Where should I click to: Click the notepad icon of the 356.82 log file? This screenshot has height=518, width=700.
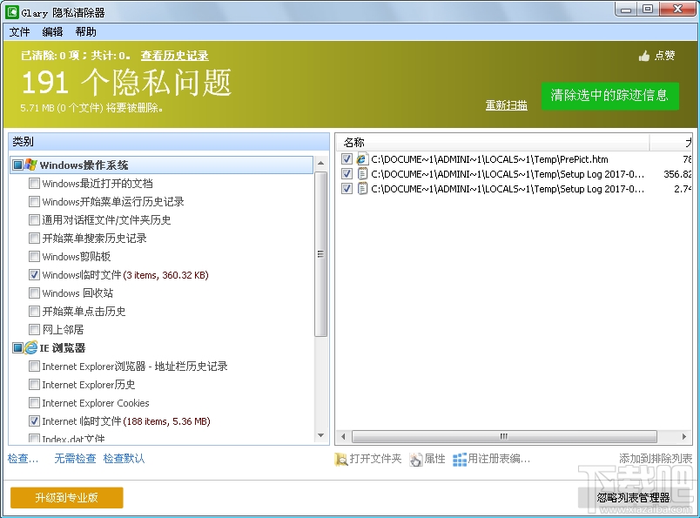coord(362,174)
